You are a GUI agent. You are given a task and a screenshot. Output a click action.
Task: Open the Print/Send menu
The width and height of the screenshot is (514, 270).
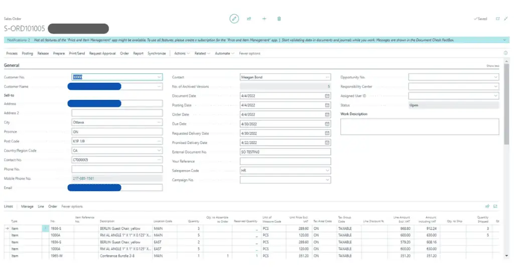coord(77,53)
